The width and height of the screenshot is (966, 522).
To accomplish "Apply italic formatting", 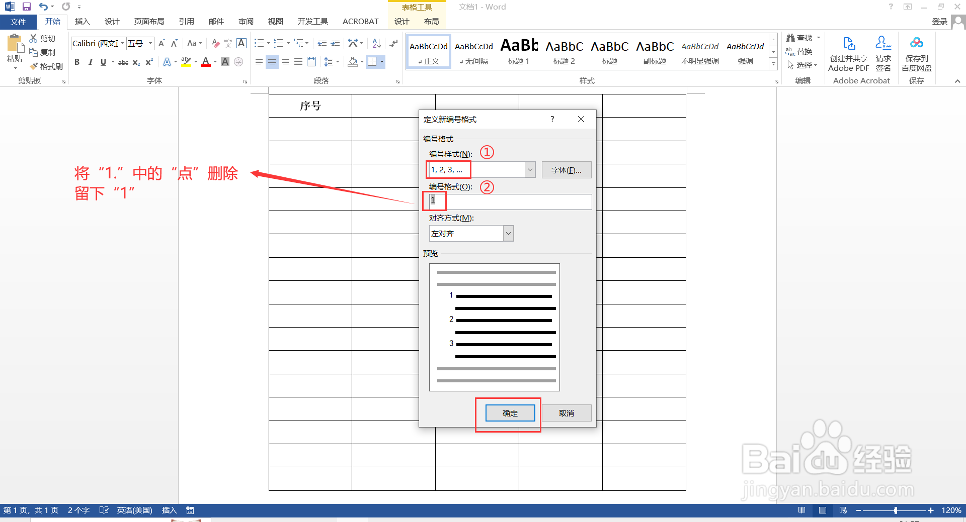I will [x=90, y=62].
